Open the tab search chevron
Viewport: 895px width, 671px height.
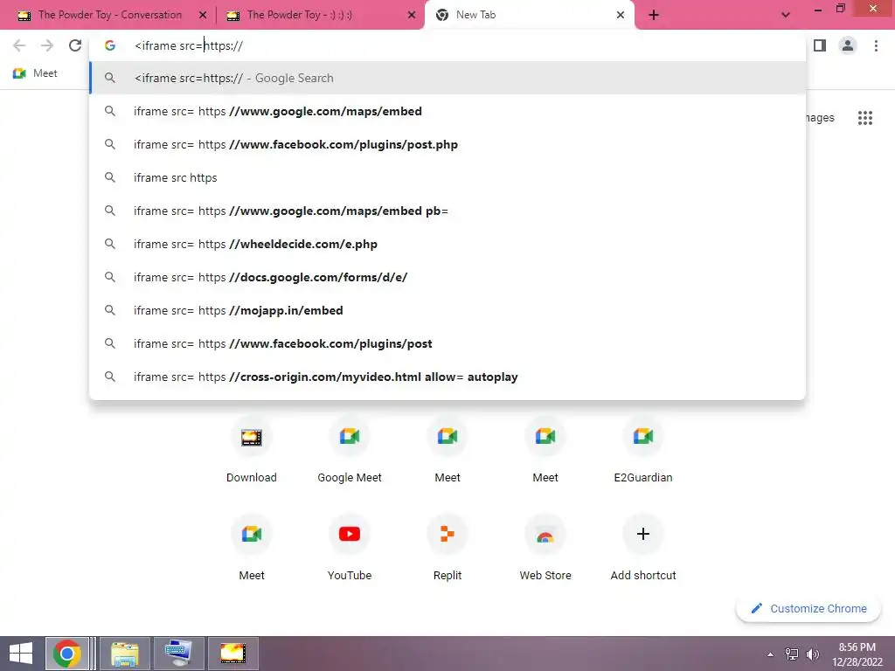(786, 15)
